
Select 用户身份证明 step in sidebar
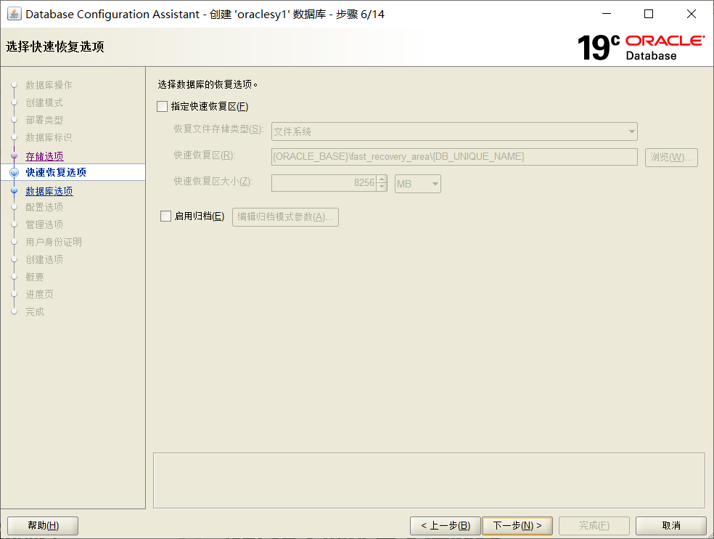(54, 242)
